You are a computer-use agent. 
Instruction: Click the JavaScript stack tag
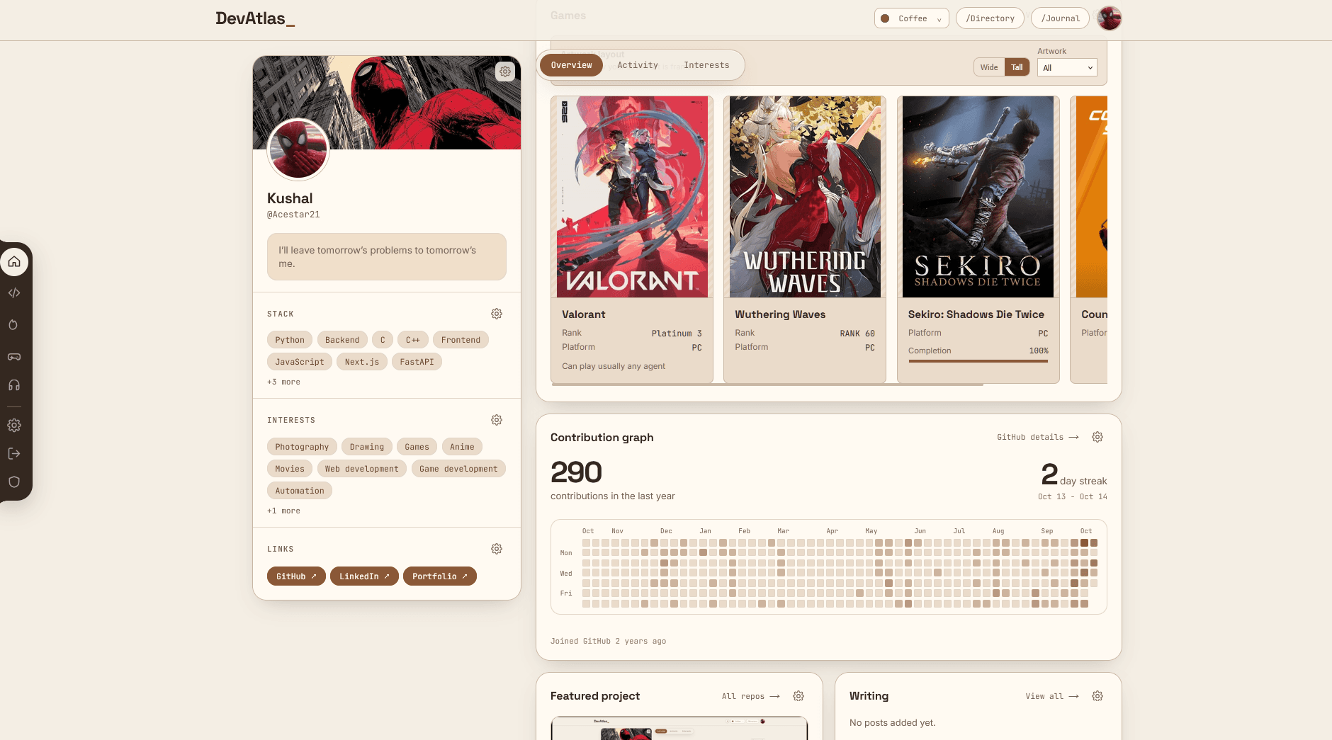point(300,362)
